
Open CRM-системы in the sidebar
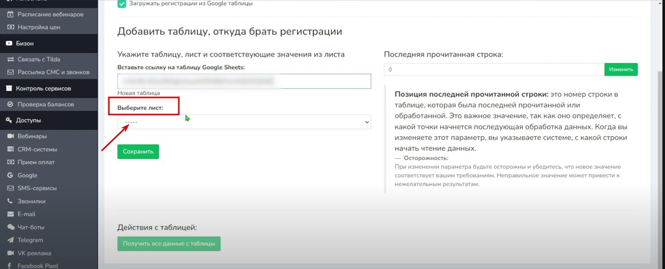(x=37, y=149)
